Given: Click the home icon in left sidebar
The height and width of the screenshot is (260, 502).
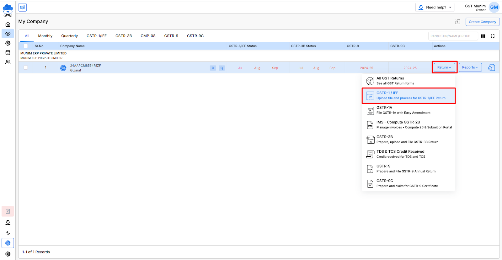Looking at the screenshot, I should [8, 24].
